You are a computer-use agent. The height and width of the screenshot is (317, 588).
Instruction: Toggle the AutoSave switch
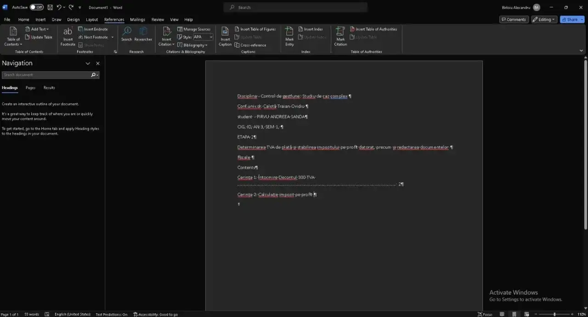(x=37, y=7)
